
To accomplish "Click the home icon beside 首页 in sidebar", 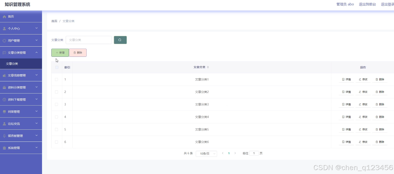I will [x=4, y=17].
